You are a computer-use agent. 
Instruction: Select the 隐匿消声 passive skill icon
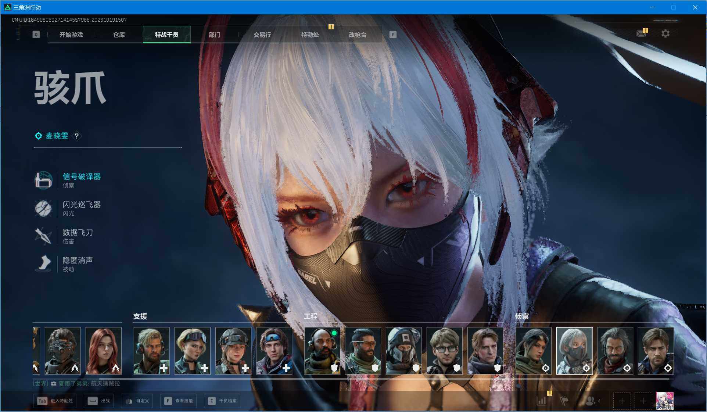[x=43, y=264]
